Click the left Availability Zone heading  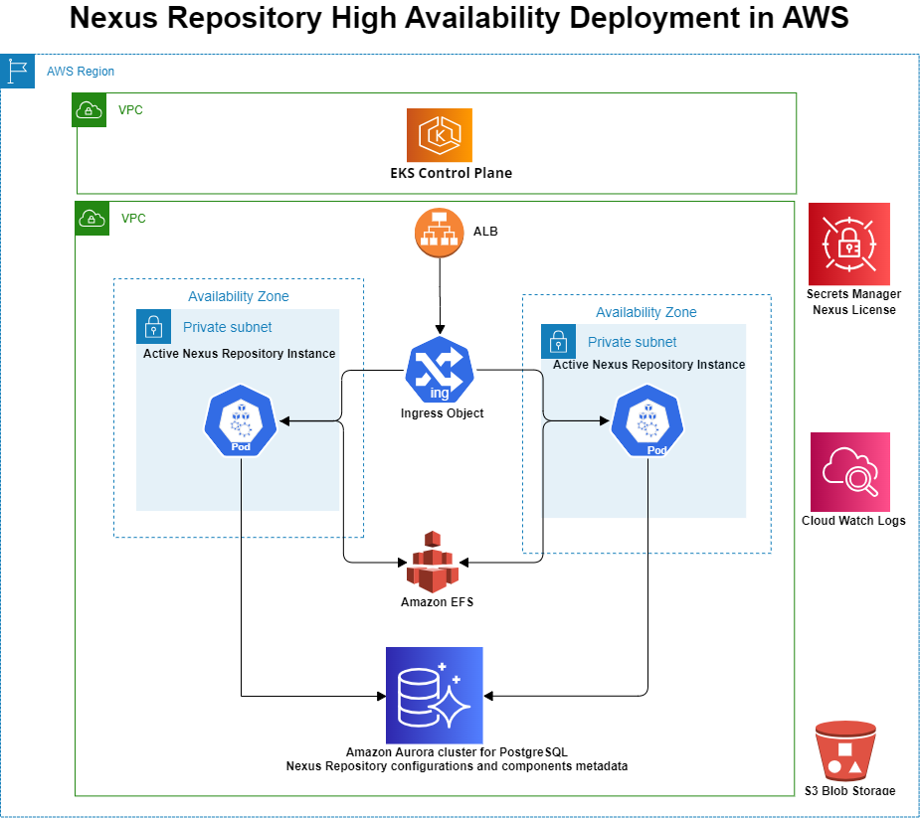239,296
